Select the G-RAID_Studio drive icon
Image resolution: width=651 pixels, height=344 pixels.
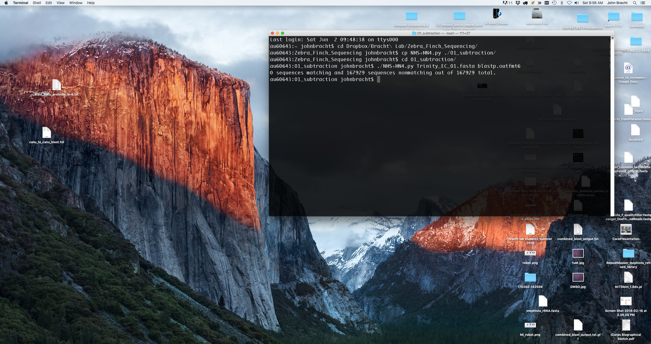click(496, 14)
